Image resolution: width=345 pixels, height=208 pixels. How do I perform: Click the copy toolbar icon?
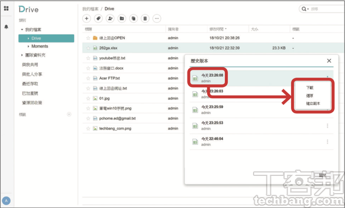tap(133, 19)
